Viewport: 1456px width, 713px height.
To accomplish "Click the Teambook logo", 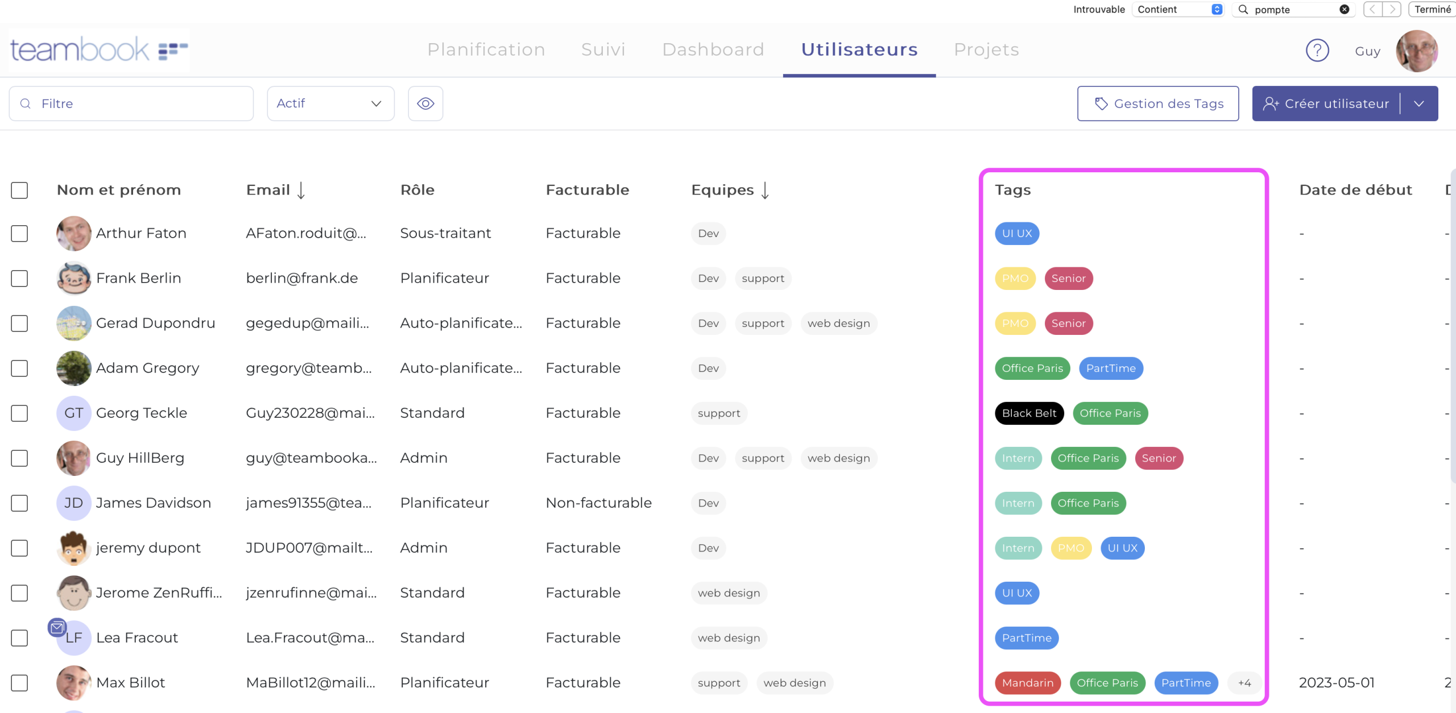I will click(x=98, y=50).
